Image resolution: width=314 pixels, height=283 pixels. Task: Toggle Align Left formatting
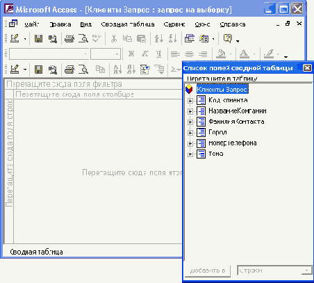[x=175, y=54]
